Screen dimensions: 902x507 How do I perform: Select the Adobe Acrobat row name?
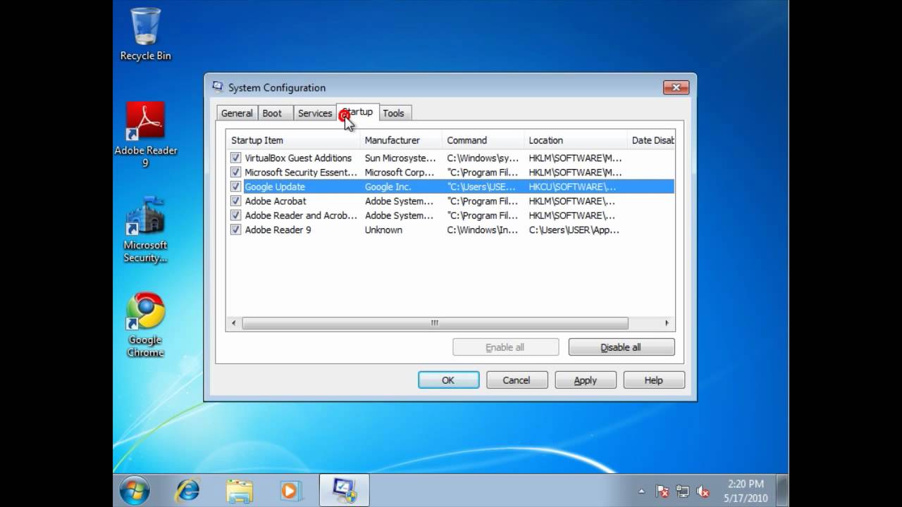(276, 201)
